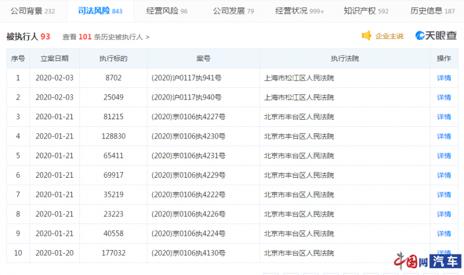The height and width of the screenshot is (275, 464).
Task: Click the 执行标的 column header
Action: pyautogui.click(x=113, y=58)
